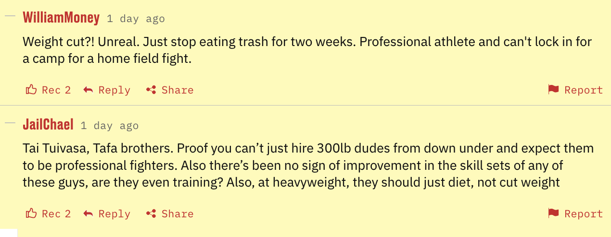Screen dimensions: 611x237
Task: Toggle the "Rec 2" label on JailChael's comment
Action: point(56,214)
